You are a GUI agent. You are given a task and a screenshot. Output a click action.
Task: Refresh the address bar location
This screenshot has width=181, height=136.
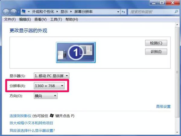click(x=123, y=12)
